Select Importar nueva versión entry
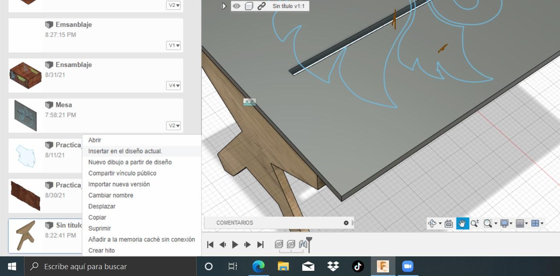 point(119,184)
